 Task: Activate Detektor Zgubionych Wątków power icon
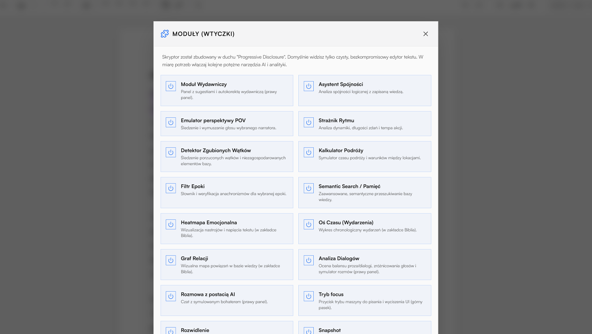pos(171,152)
